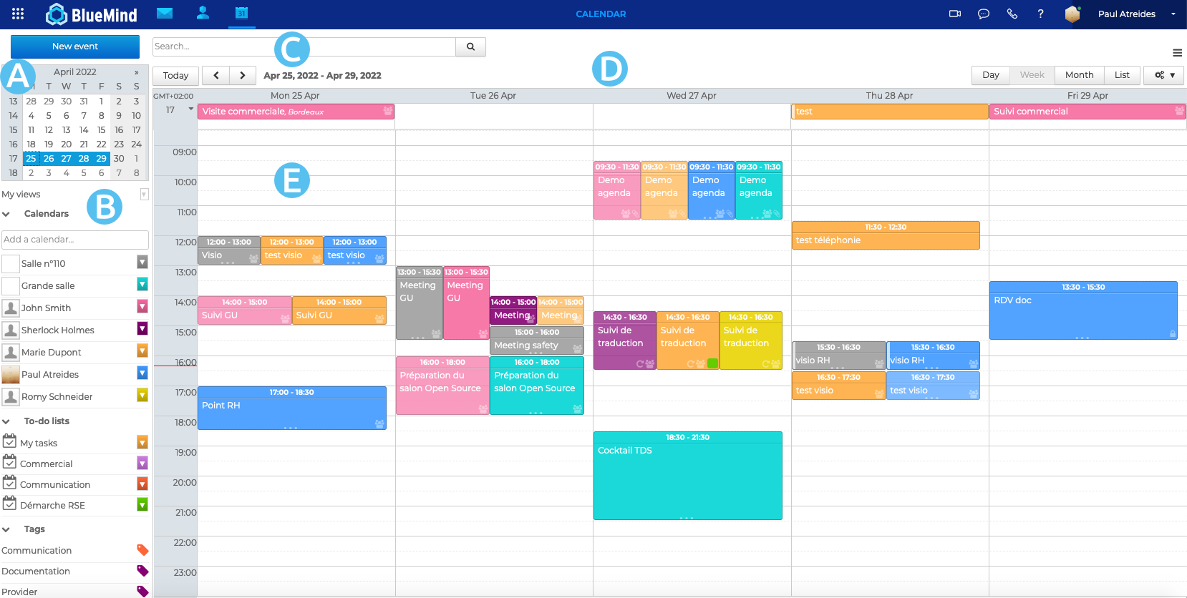1187x598 pixels.
Task: Toggle John Smith calendar visibility
Action: point(11,308)
